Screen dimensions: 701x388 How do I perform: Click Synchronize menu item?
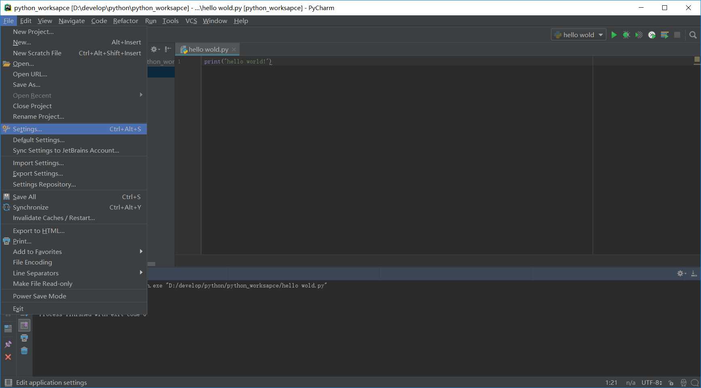pos(74,207)
